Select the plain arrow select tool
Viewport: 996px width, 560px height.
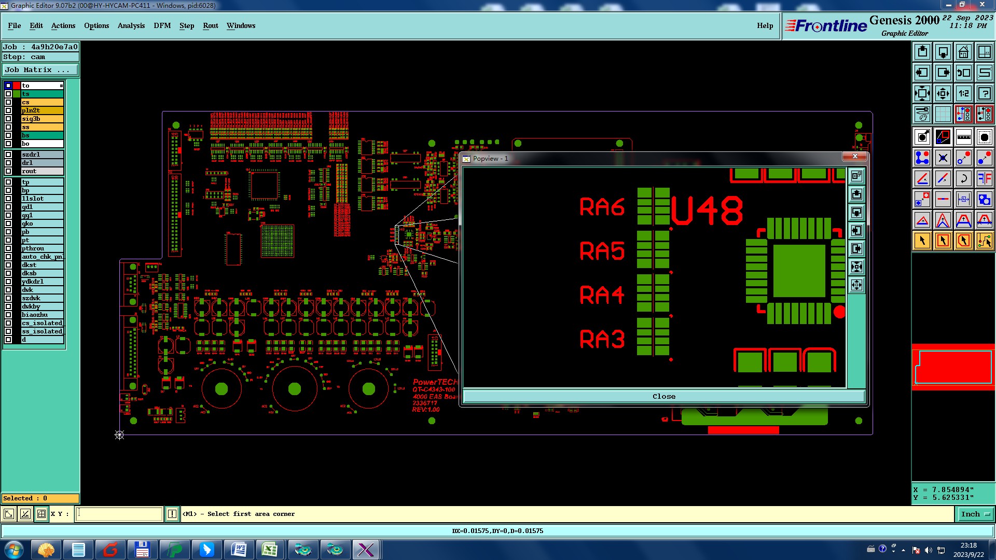pyautogui.click(x=922, y=241)
